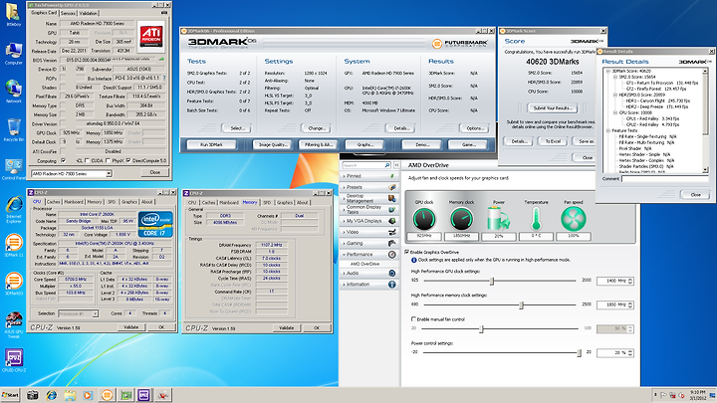Click the Video category icon

tap(392, 232)
